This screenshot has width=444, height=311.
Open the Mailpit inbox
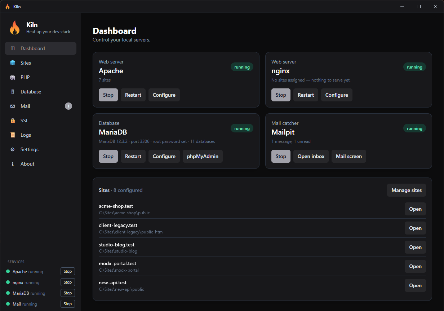click(x=311, y=156)
